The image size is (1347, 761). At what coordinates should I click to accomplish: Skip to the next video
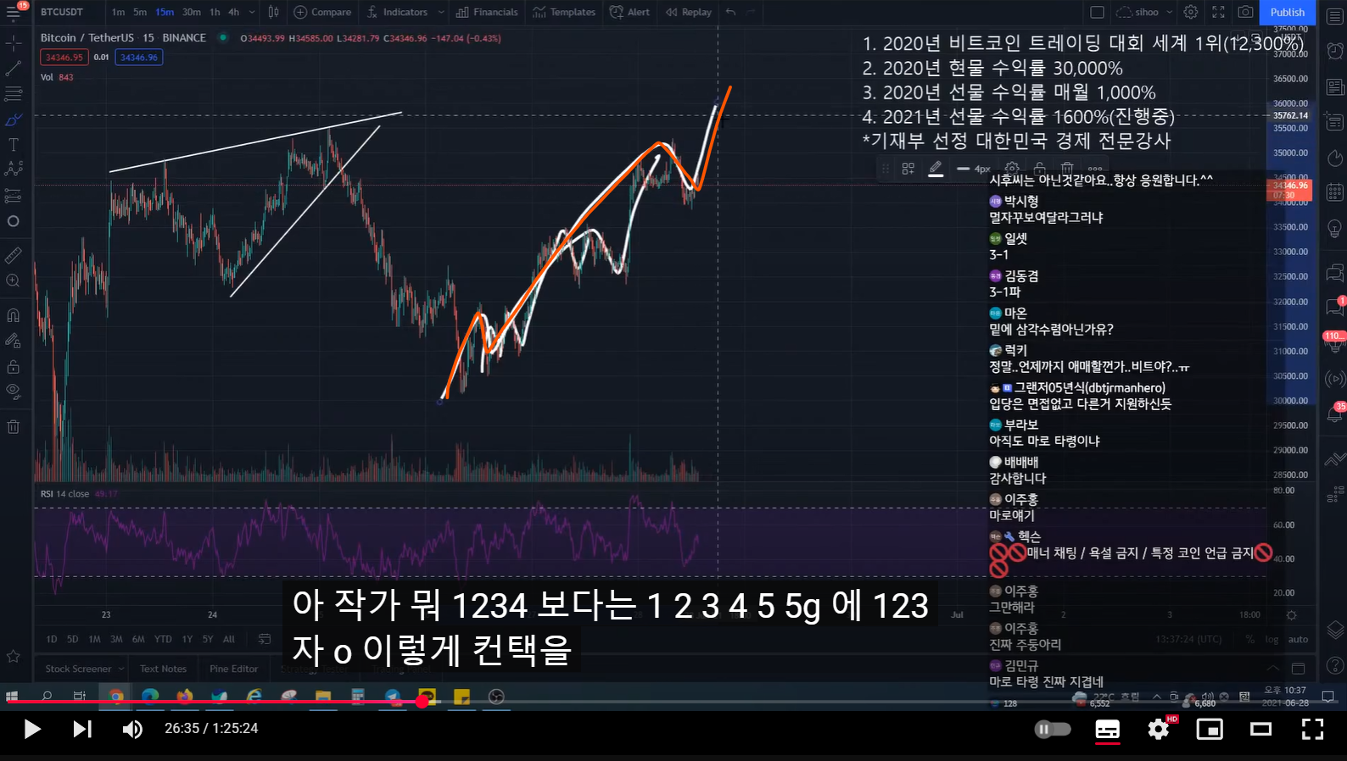[x=81, y=729]
